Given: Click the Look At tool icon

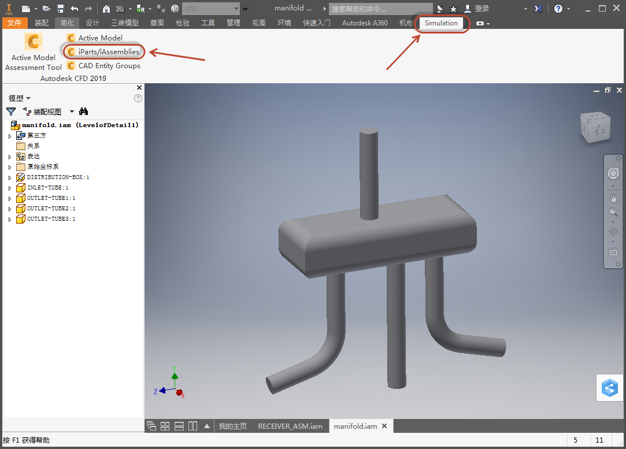Looking at the screenshot, I should pyautogui.click(x=613, y=252).
